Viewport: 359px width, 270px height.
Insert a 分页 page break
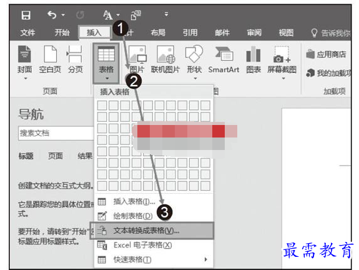(75, 59)
